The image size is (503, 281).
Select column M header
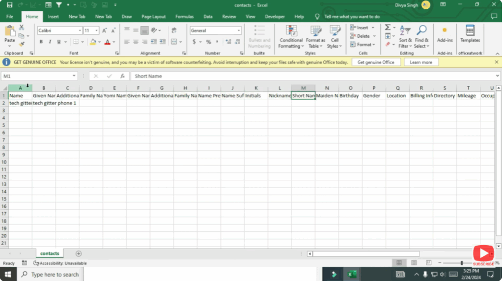click(x=303, y=88)
